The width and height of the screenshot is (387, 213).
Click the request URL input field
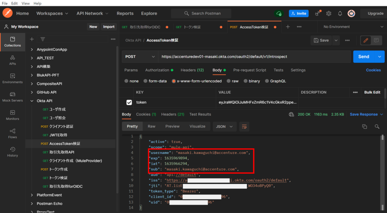253,57
